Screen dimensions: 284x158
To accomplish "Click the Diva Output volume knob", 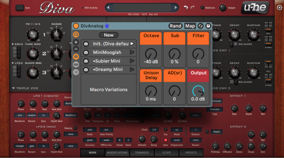I will click(222, 8).
